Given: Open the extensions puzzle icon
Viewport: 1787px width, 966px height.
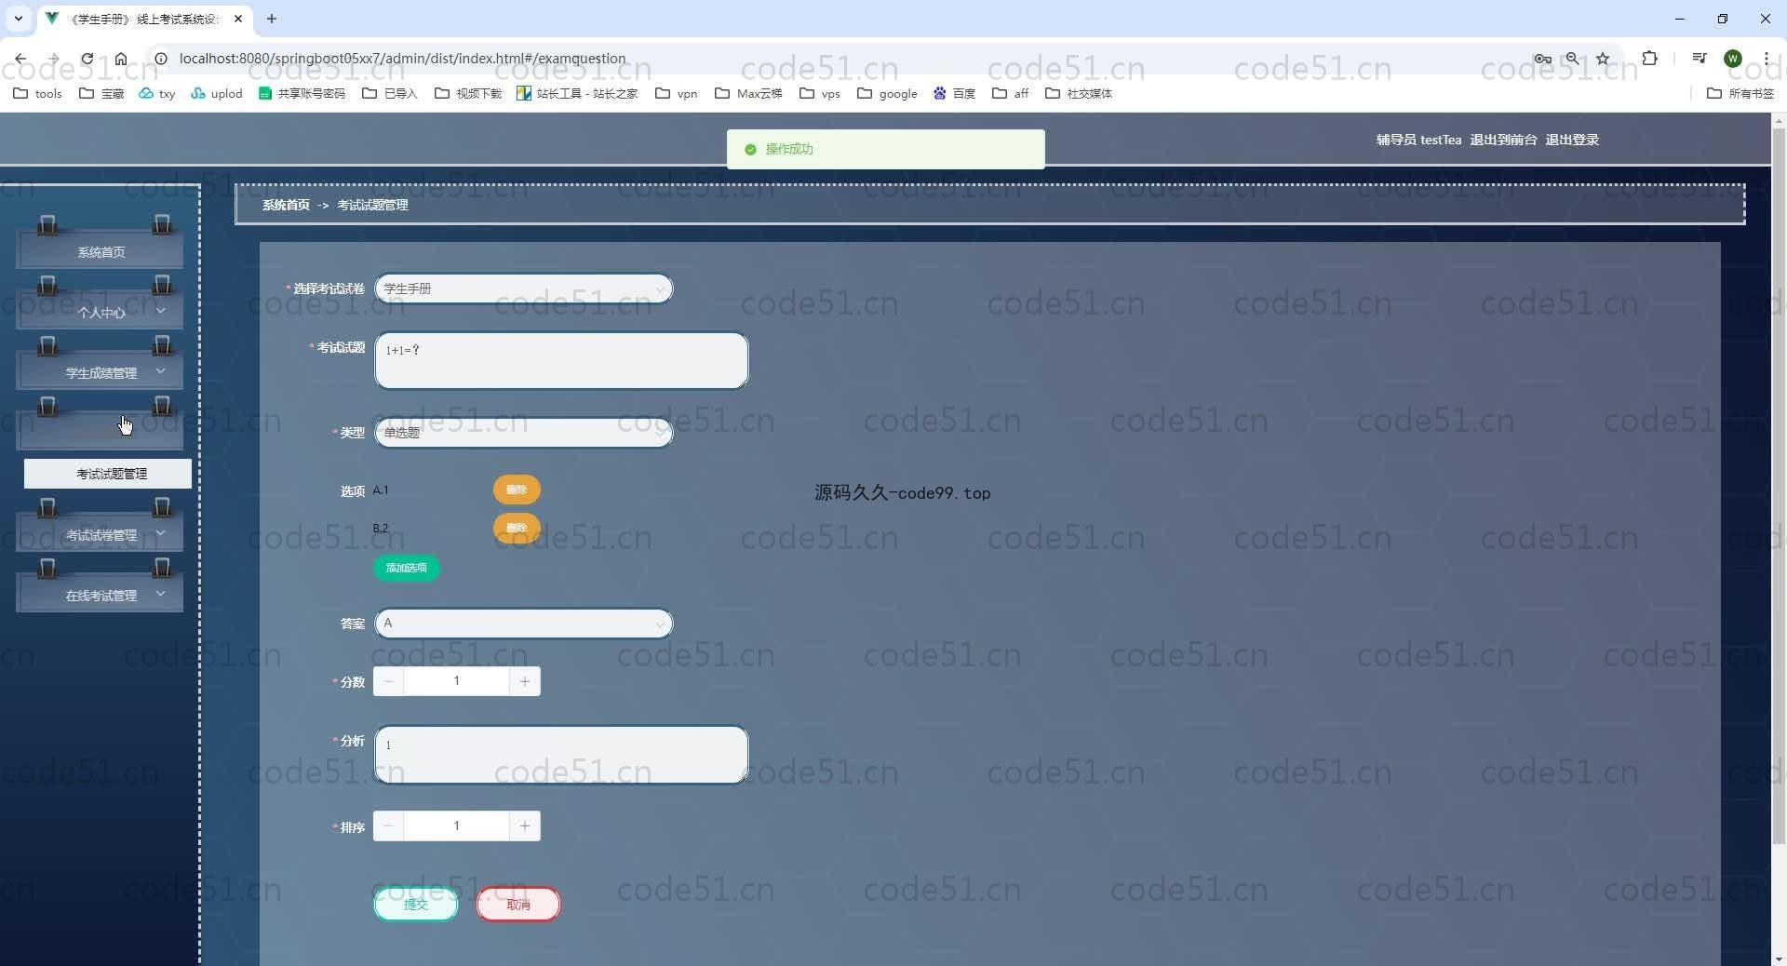Looking at the screenshot, I should [x=1649, y=59].
